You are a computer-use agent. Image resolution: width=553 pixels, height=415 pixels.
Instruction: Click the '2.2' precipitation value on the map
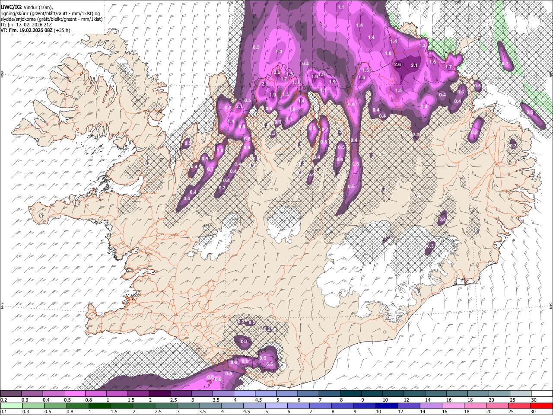277,72
